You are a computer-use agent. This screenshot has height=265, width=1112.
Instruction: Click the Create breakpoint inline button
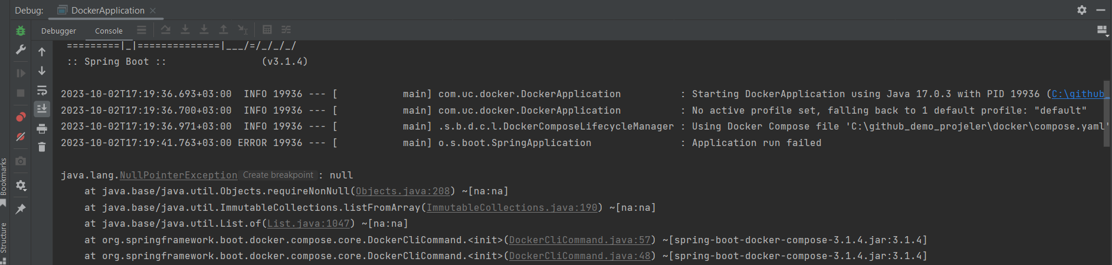pyautogui.click(x=278, y=175)
